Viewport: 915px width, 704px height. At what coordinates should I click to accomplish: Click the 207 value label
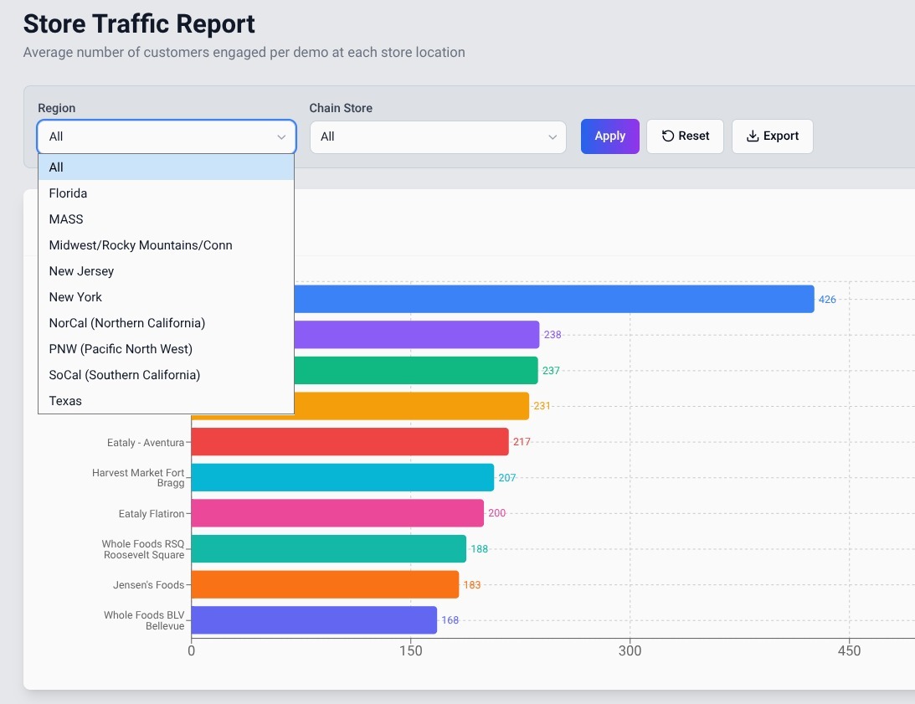tap(507, 477)
